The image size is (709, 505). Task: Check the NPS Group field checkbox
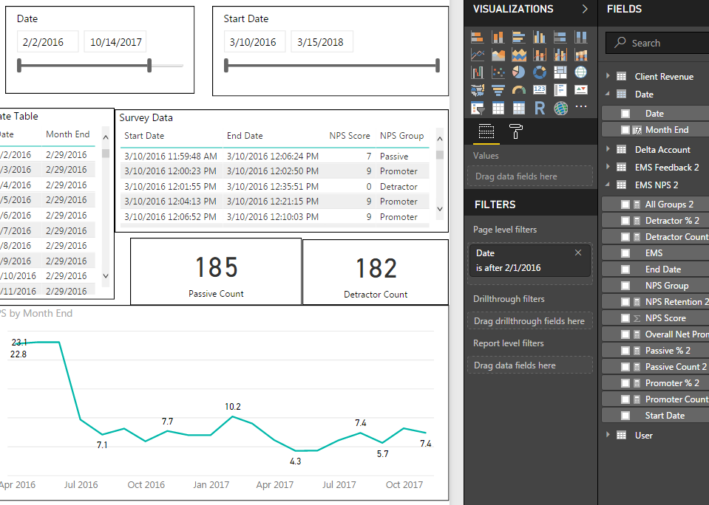tap(625, 286)
